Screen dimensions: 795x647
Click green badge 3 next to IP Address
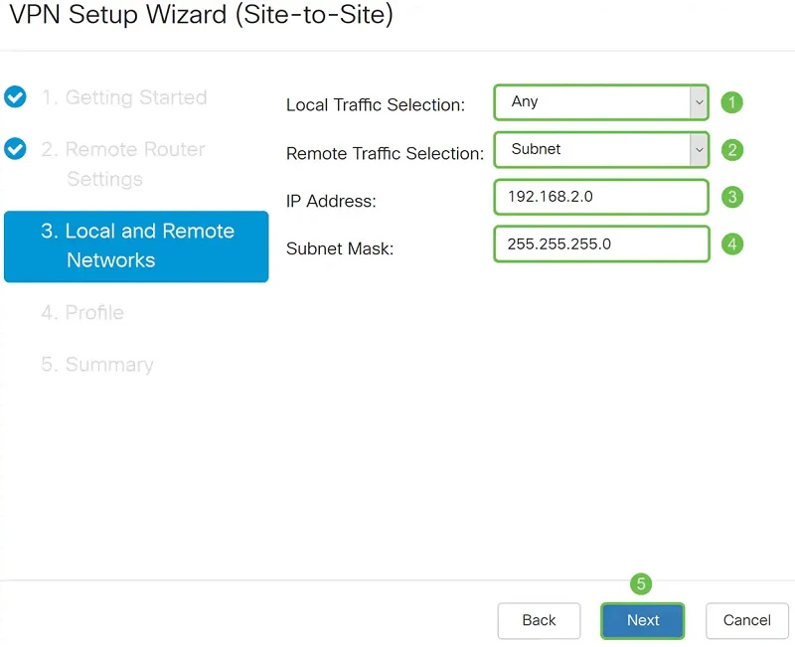(732, 197)
